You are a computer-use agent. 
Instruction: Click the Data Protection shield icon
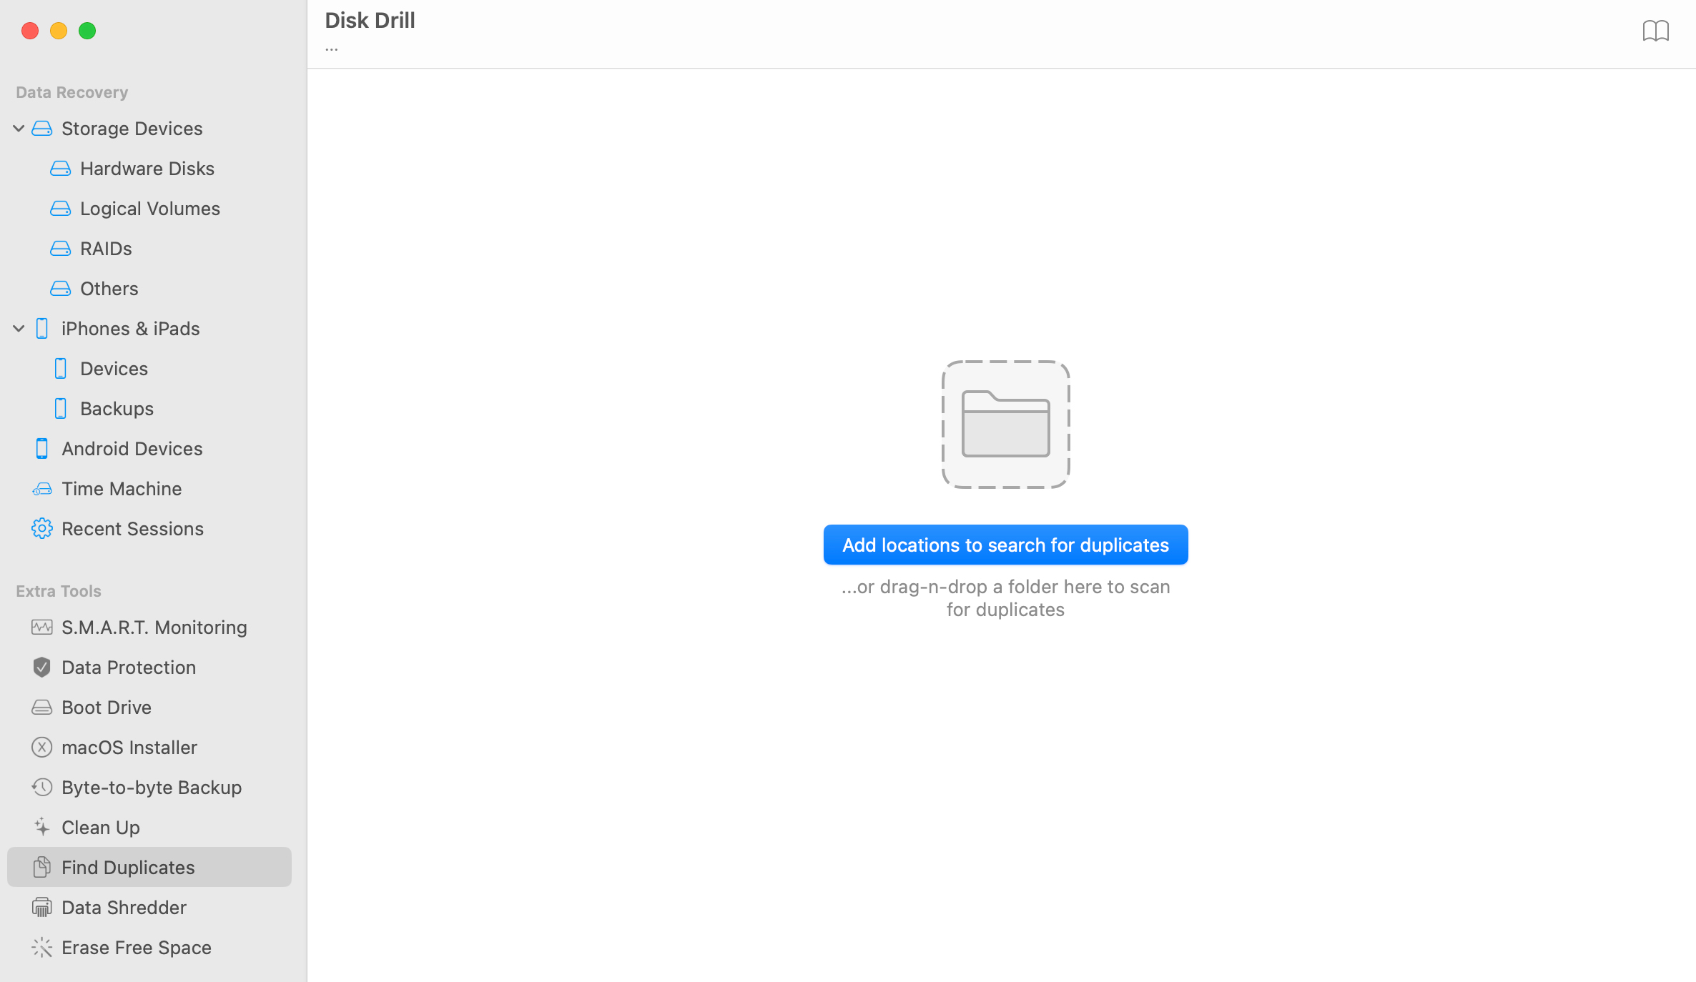point(41,668)
